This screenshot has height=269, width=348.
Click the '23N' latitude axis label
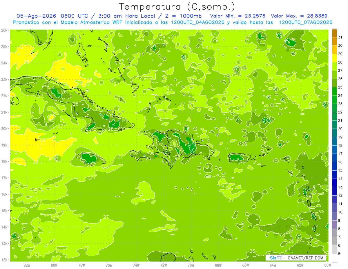click(x=4, y=80)
